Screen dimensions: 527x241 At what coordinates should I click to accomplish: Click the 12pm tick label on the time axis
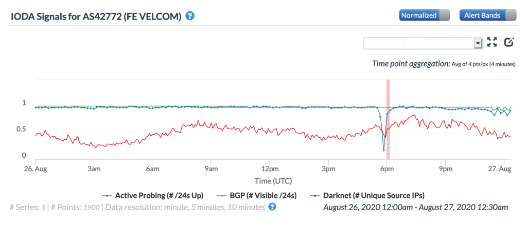coord(270,169)
